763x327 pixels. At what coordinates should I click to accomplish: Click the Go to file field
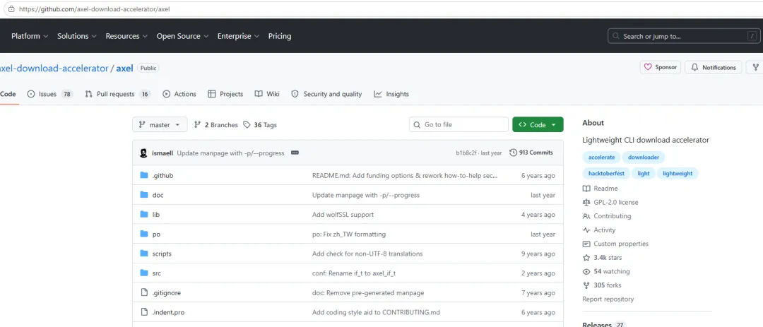click(x=459, y=124)
